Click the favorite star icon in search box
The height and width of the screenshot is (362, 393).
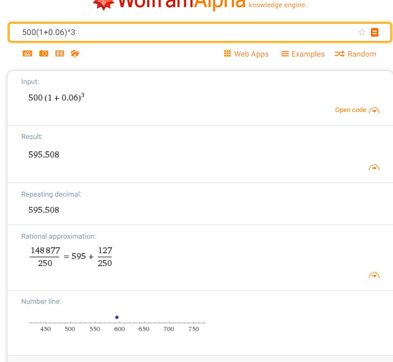[362, 32]
